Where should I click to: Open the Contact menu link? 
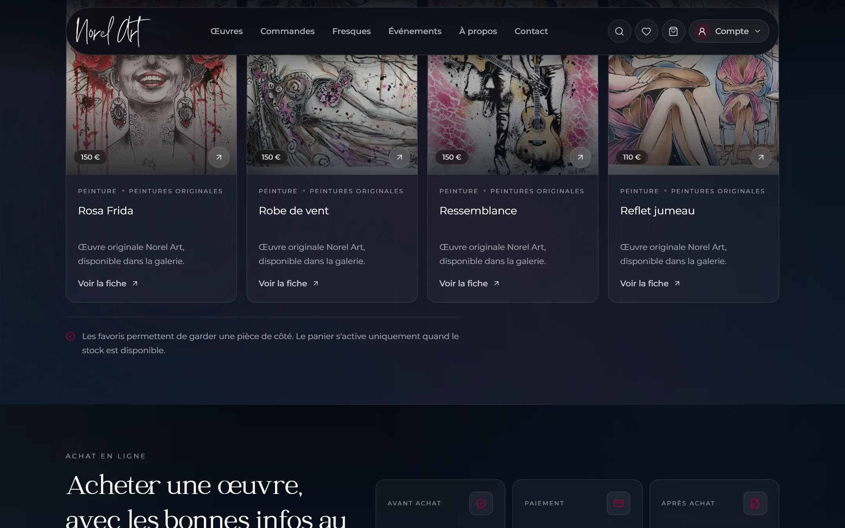pyautogui.click(x=531, y=31)
